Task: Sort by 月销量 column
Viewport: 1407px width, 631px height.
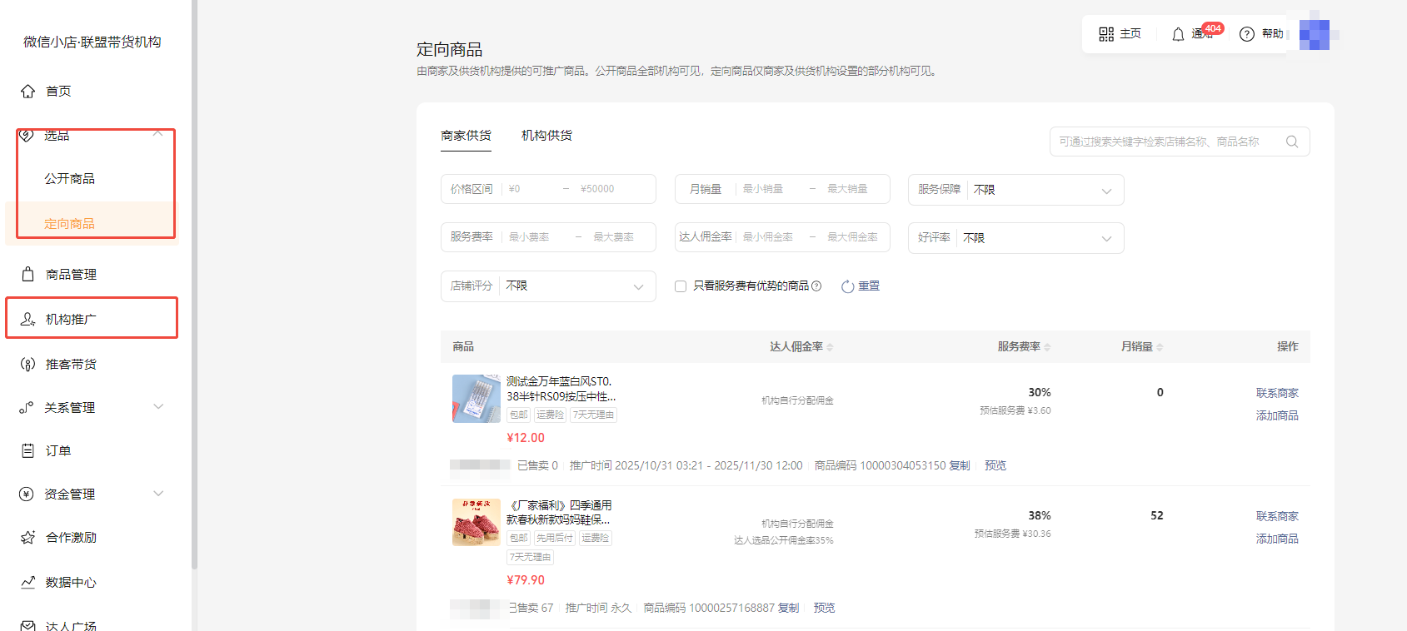Action: click(x=1160, y=347)
